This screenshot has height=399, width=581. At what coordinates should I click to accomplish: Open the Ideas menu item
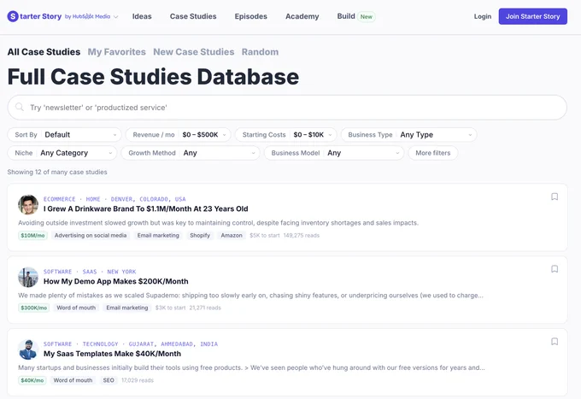142,16
